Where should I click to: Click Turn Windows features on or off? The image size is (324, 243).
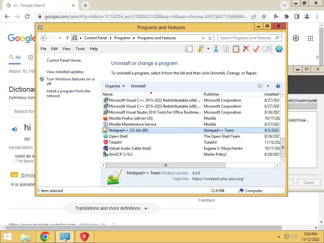[x=71, y=81]
